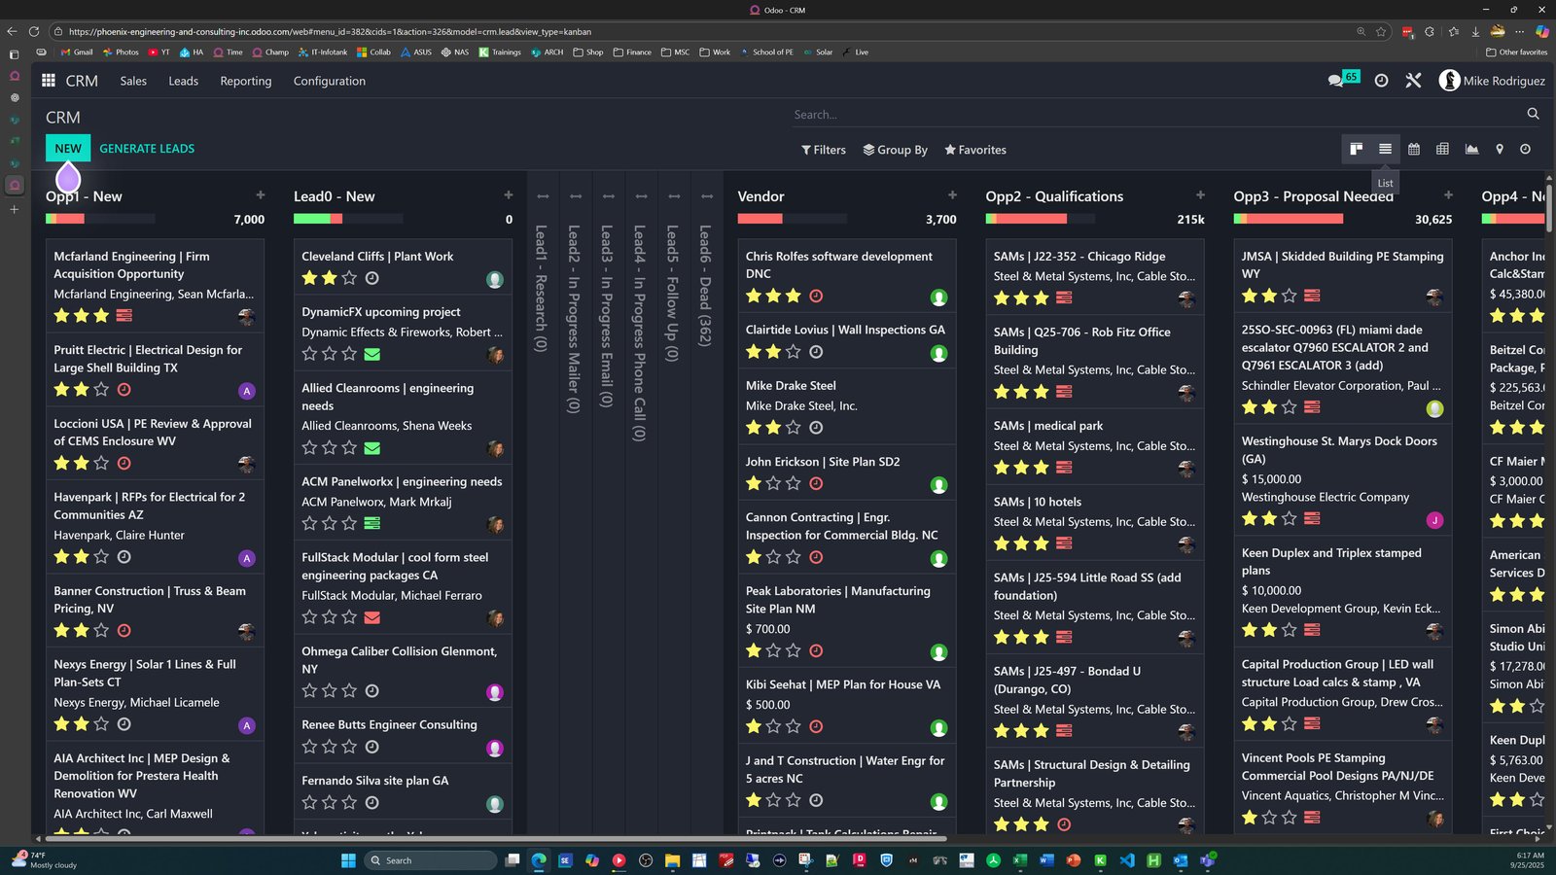Switch to the List view
The height and width of the screenshot is (875, 1556).
pos(1385,149)
